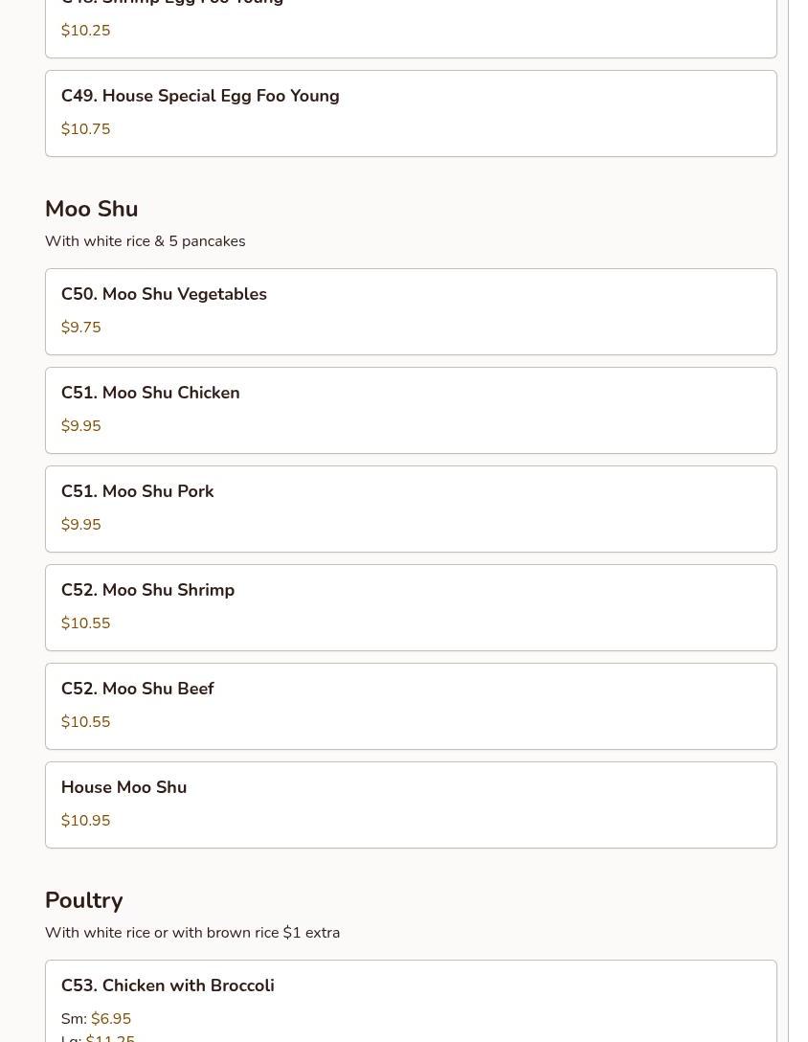
Task: Click the $10.75 price under House Special Egg Foo Young
Action: click(86, 129)
